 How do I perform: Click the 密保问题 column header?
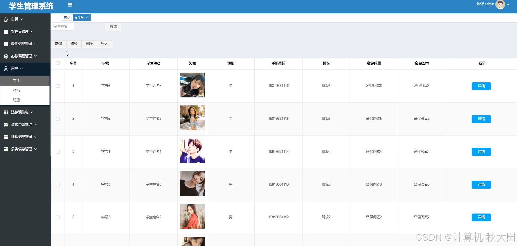tap(374, 63)
